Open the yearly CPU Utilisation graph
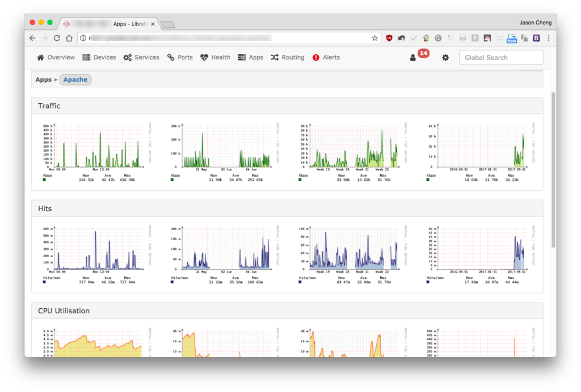 (481, 342)
